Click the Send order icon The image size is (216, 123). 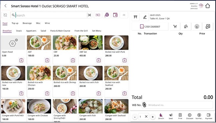171,116
